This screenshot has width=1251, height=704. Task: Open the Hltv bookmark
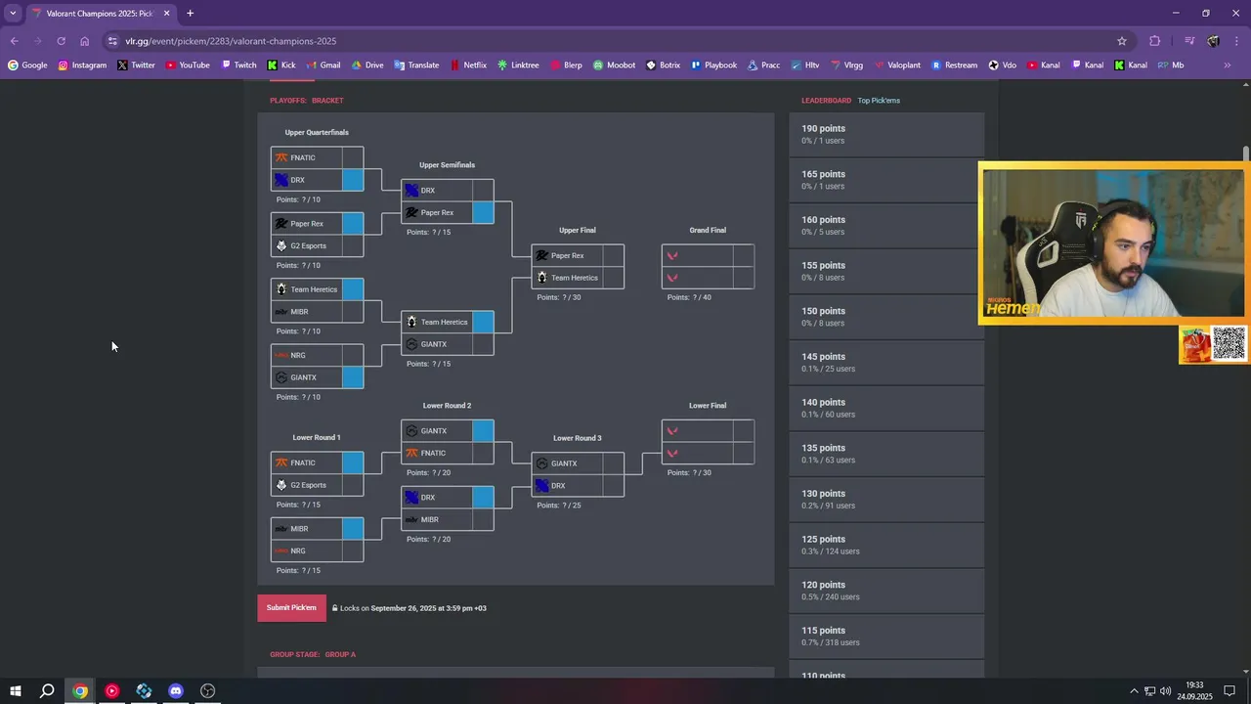point(804,66)
